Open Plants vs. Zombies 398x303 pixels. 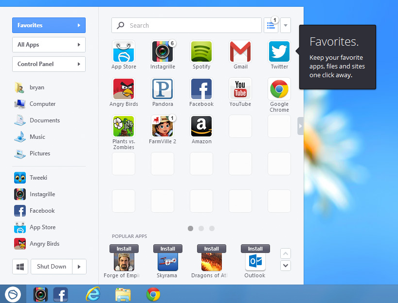tap(123, 126)
